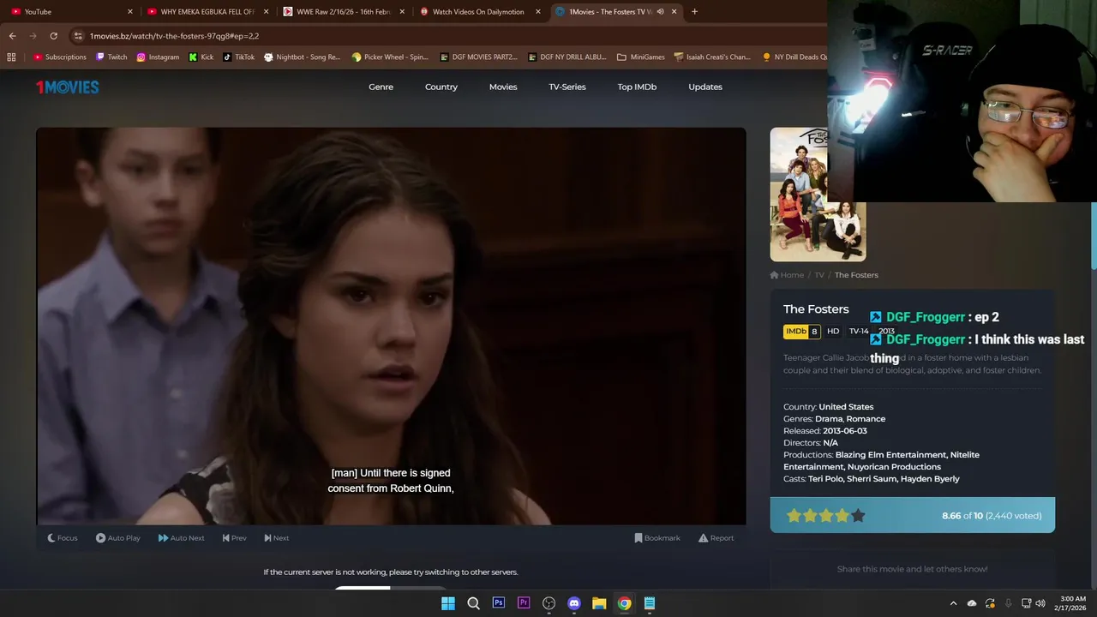Bookmark The Fosters with the Bookmark icon

657,538
